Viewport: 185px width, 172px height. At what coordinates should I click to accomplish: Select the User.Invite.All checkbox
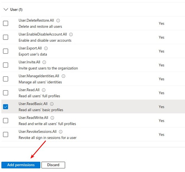coord(6,65)
